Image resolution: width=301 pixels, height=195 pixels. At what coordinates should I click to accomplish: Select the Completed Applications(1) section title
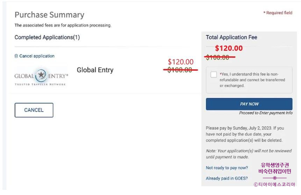pos(47,37)
